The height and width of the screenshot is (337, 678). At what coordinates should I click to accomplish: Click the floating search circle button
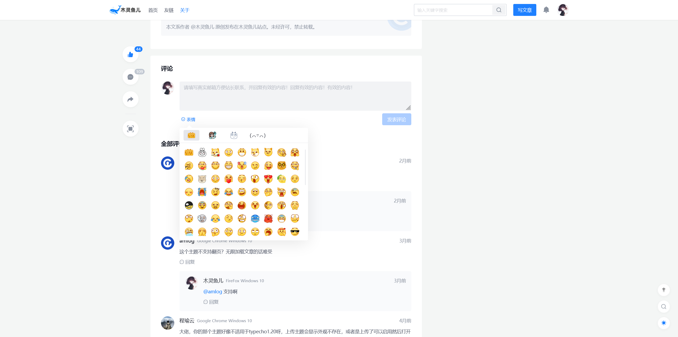[664, 307]
